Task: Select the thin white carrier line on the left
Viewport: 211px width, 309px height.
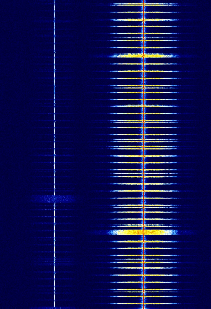Action: coord(54,154)
